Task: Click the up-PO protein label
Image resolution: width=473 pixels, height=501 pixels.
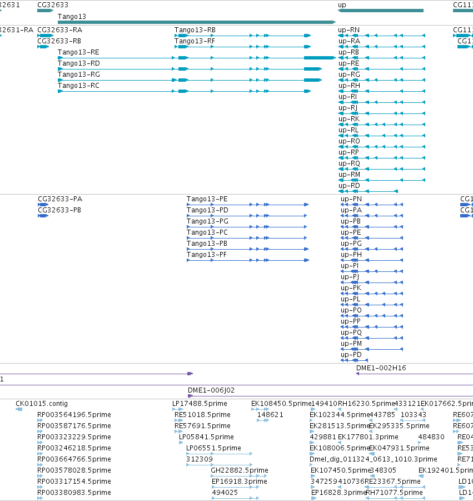Action: 351,310
